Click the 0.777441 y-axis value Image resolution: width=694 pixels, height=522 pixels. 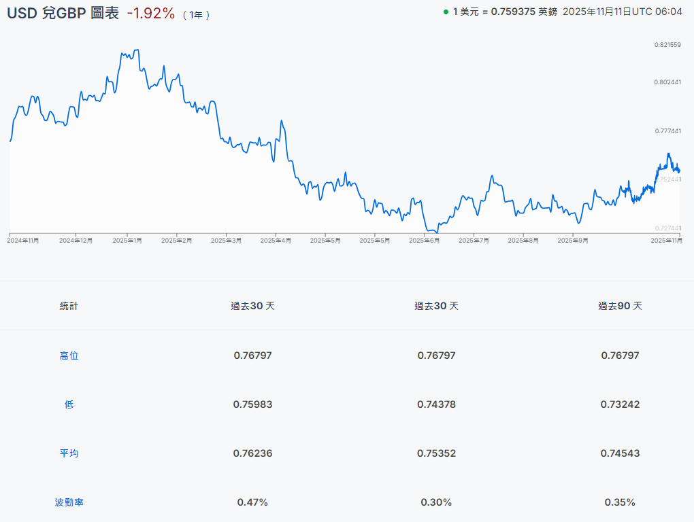[667, 130]
